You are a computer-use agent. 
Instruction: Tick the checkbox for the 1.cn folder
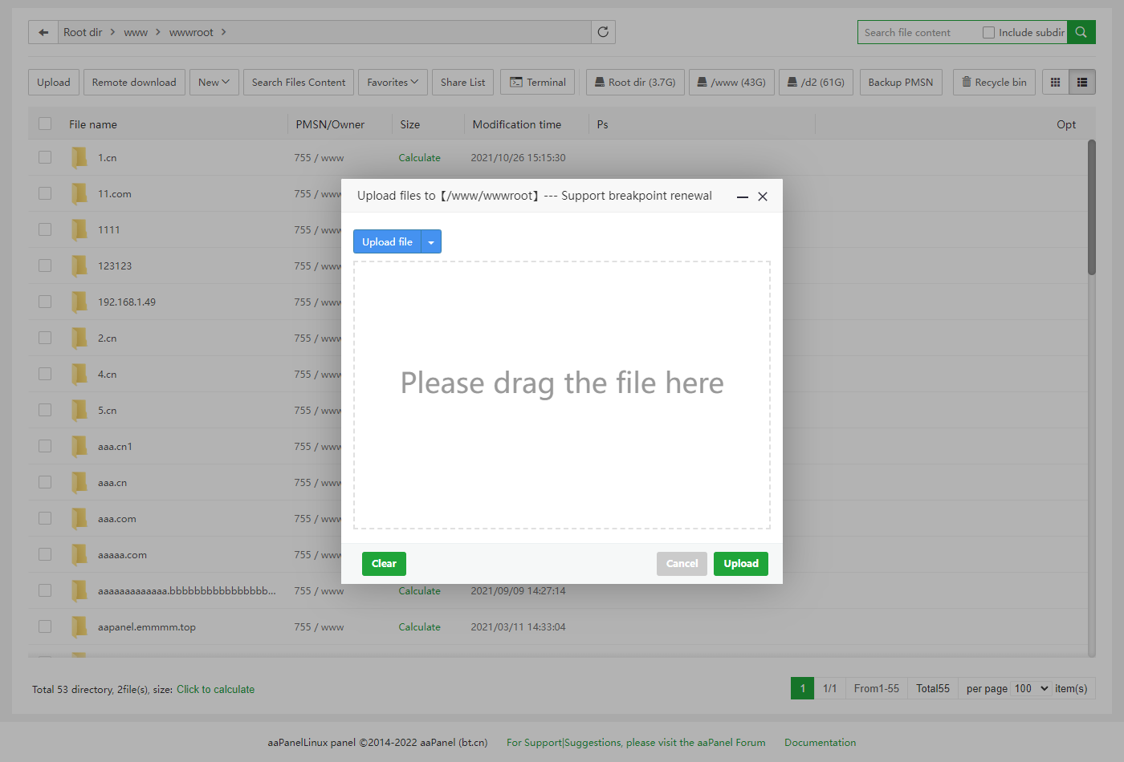(45, 158)
